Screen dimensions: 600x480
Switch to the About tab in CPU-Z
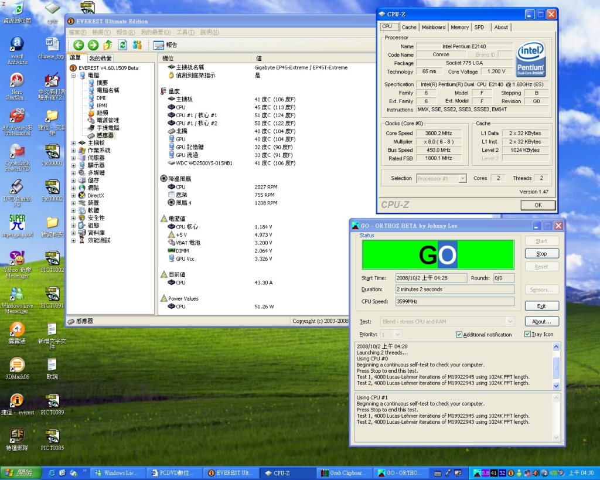point(501,27)
